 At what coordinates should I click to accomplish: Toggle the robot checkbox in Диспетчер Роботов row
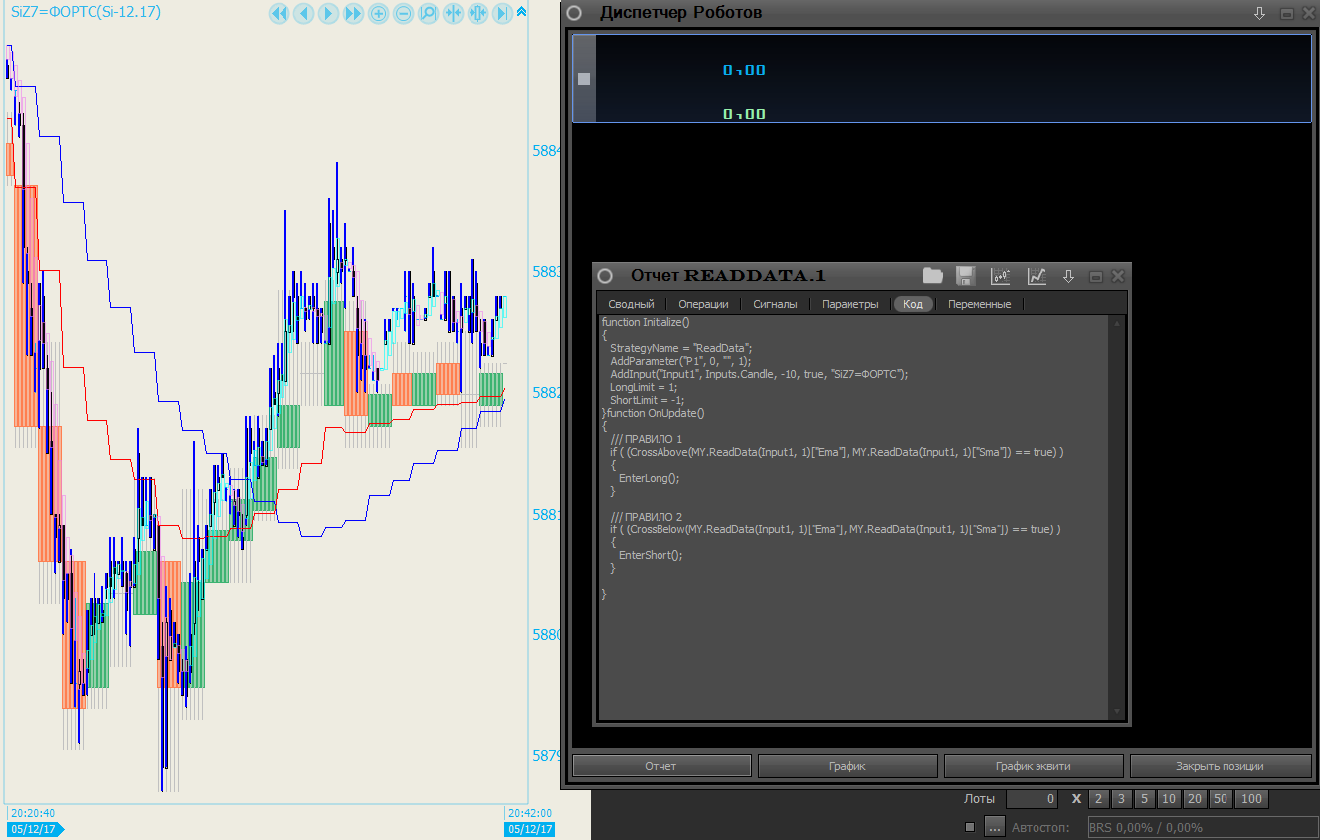click(x=584, y=79)
